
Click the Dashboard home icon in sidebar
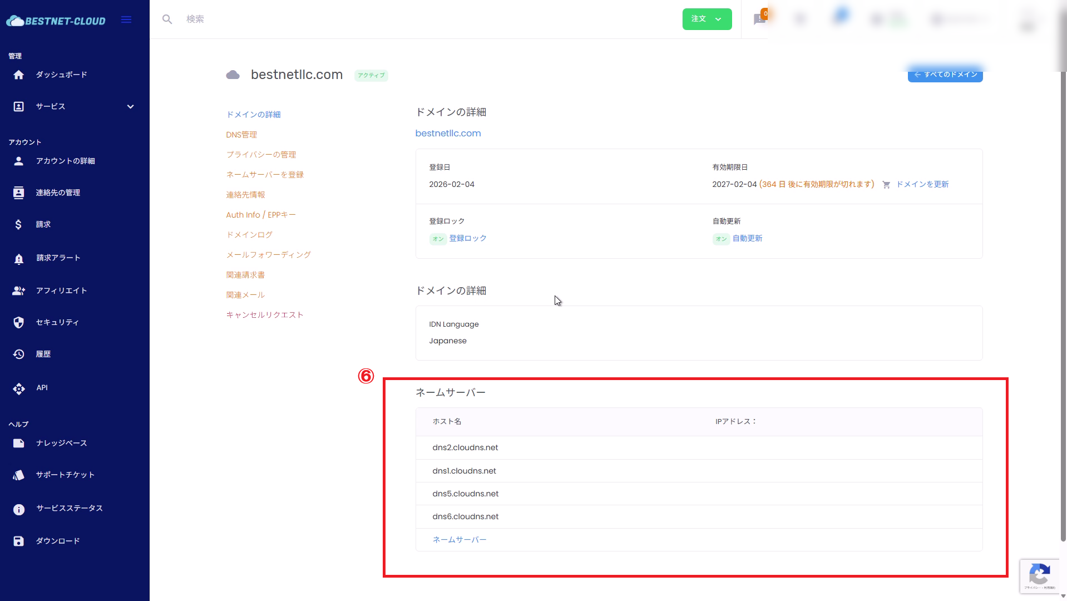18,75
